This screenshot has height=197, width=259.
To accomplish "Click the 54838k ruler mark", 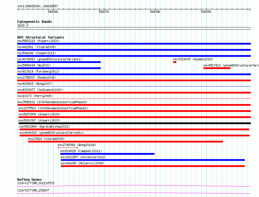I will tap(155, 12).
